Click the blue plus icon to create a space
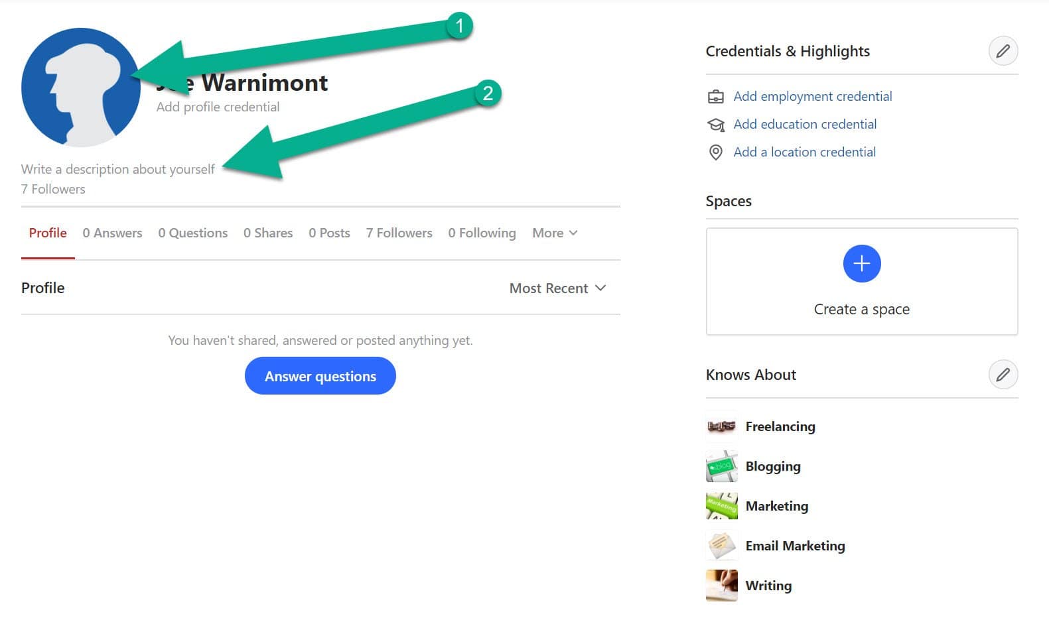Image resolution: width=1049 pixels, height=626 pixels. [x=861, y=263]
